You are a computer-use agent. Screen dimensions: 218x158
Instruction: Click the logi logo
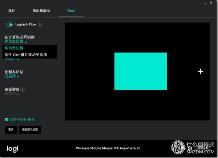click(x=12, y=149)
